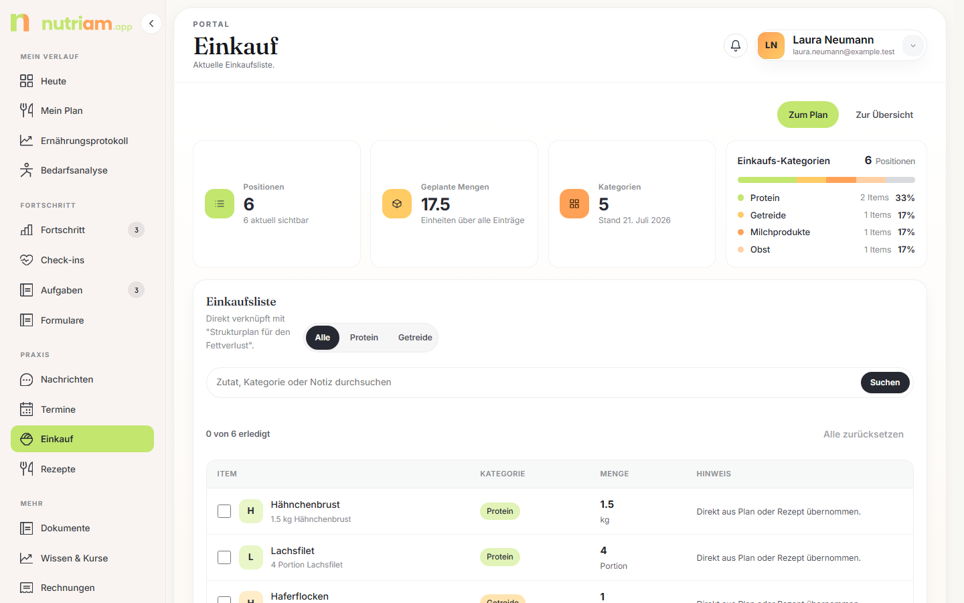
Task: Click the Geplante Mengen box icon
Action: click(x=397, y=204)
